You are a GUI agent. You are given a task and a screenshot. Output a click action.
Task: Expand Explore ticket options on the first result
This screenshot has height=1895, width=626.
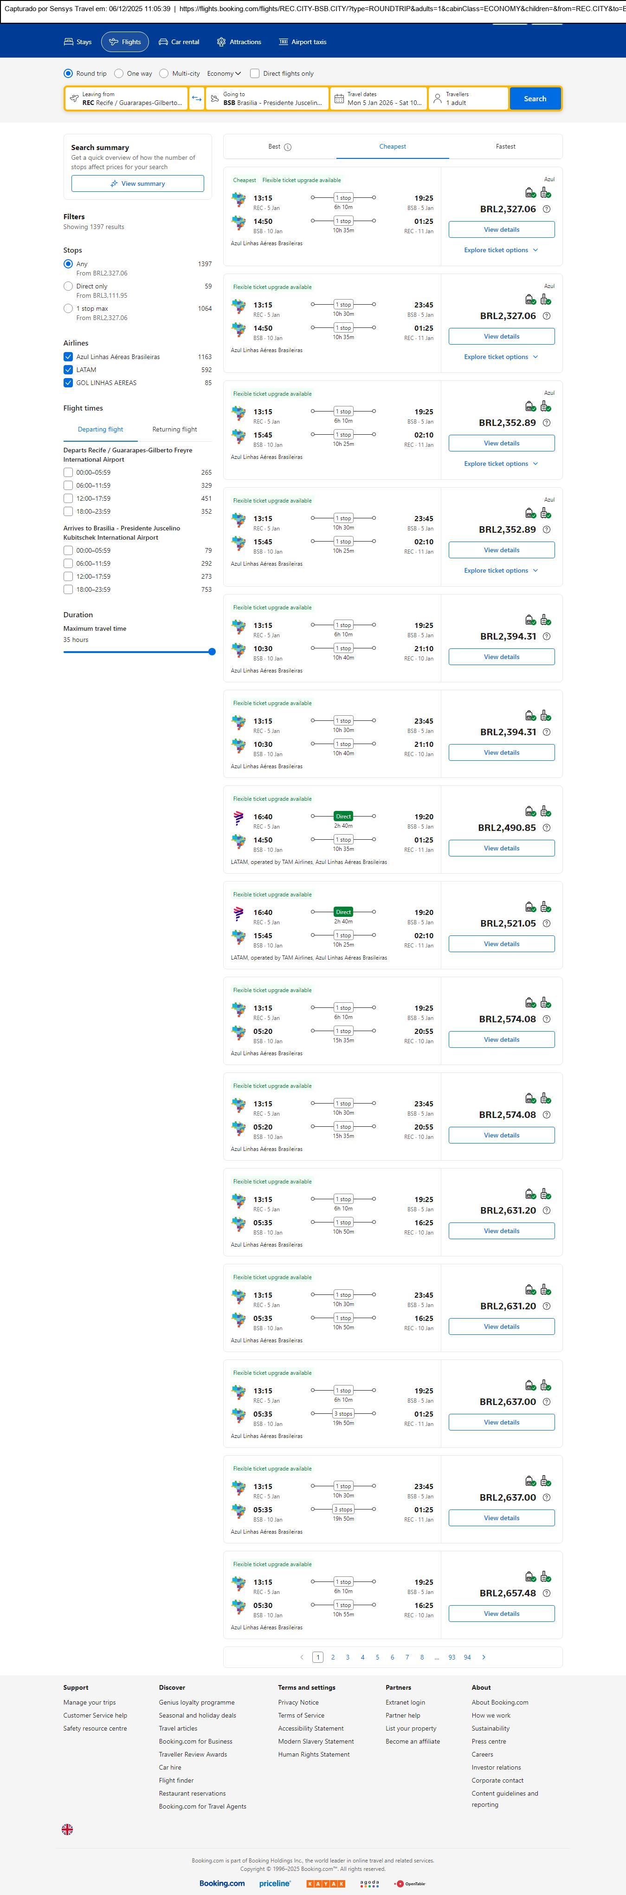(x=501, y=250)
